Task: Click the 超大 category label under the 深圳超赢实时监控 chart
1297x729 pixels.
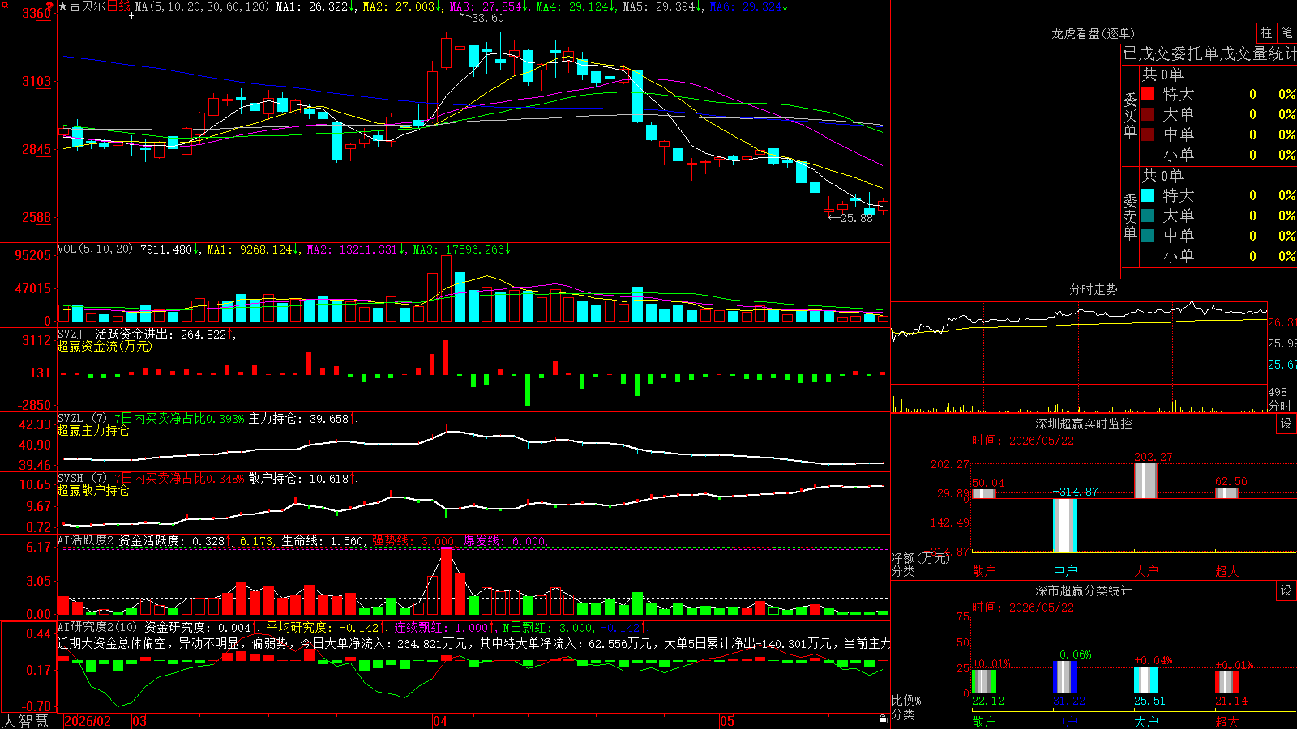Action: click(x=1227, y=571)
